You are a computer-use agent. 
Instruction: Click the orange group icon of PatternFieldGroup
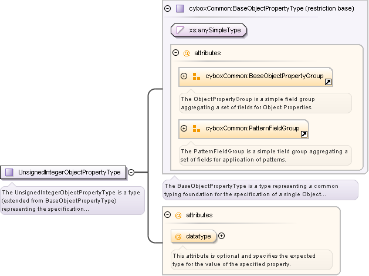(x=196, y=128)
